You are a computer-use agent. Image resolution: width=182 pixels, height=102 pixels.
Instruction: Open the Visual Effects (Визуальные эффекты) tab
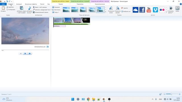coord(31,4)
